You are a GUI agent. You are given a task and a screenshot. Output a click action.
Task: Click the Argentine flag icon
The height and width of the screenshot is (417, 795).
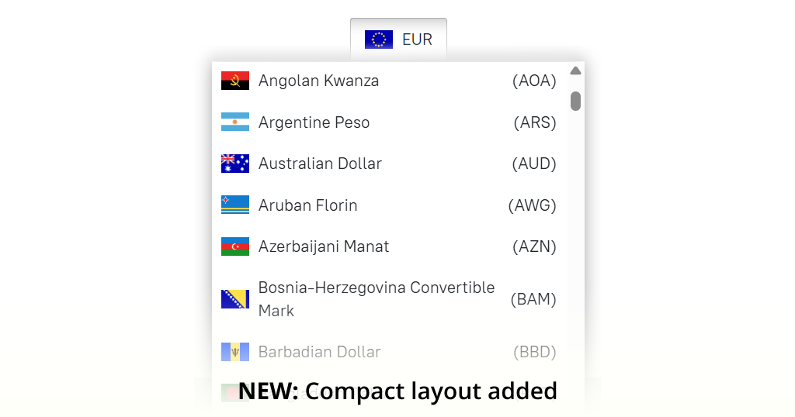pyautogui.click(x=235, y=122)
